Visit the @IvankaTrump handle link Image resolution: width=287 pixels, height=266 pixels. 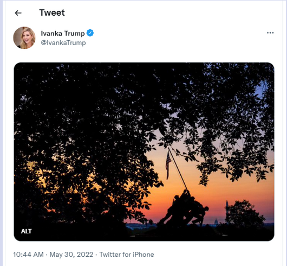coord(63,43)
